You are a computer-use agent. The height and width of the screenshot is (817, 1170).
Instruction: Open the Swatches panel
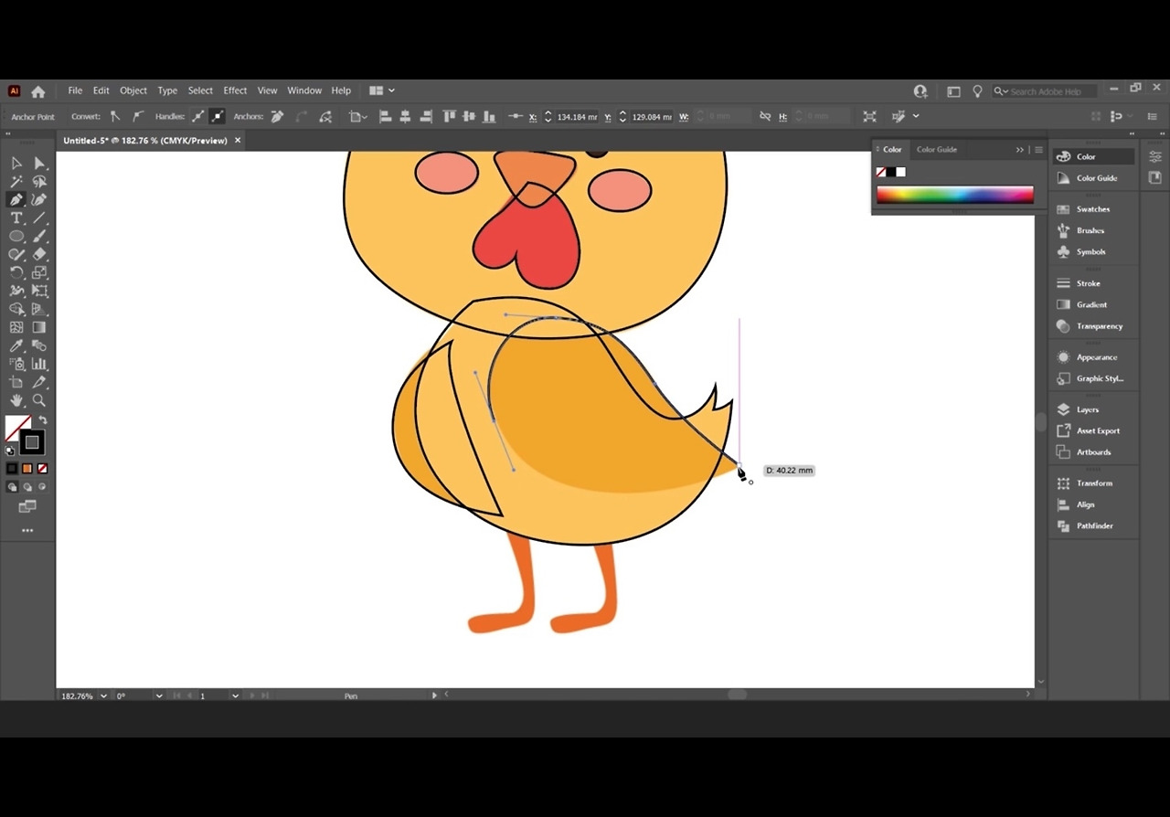coord(1093,209)
